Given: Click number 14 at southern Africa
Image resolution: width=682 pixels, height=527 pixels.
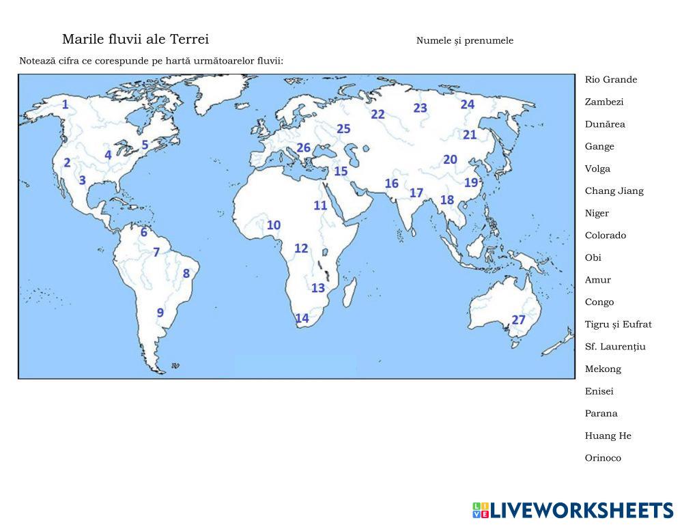Looking at the screenshot, I should tap(301, 318).
